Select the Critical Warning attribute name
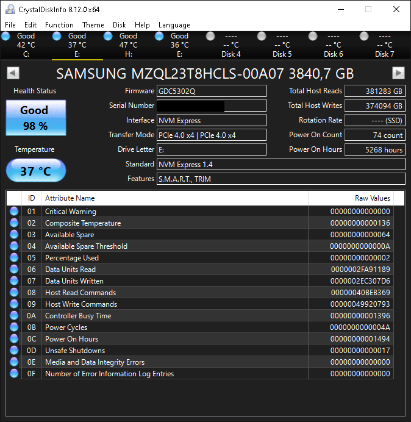411x422 pixels. [x=71, y=212]
